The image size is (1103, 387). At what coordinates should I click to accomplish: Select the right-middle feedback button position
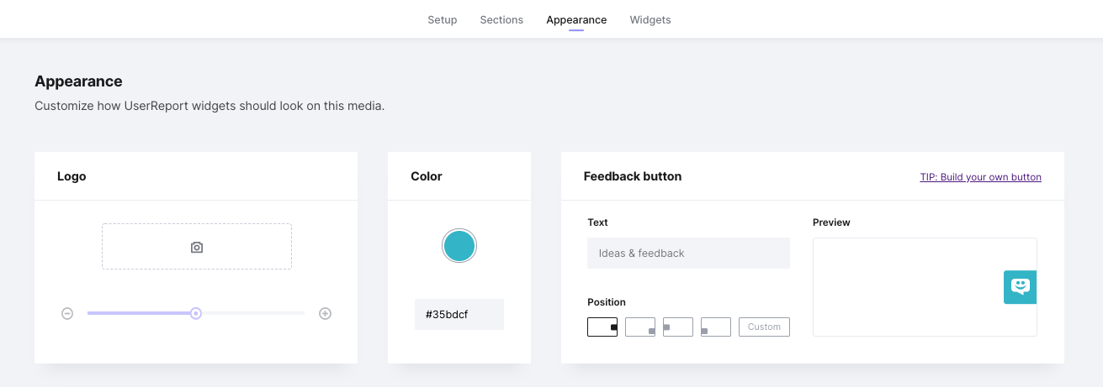[x=602, y=327]
